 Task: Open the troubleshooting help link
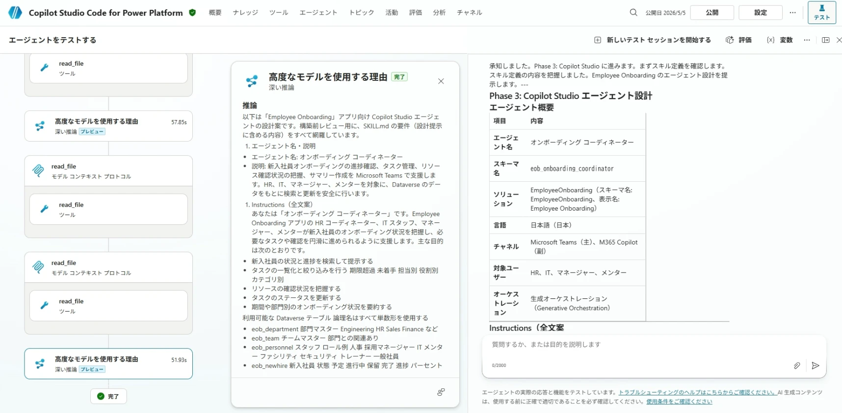click(697, 392)
